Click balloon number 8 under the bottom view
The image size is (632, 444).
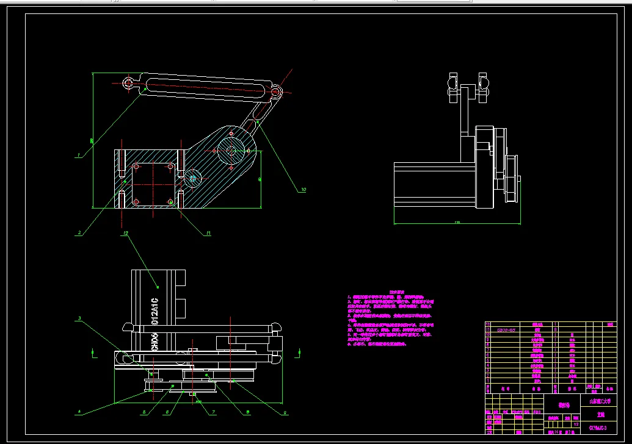pos(247,412)
